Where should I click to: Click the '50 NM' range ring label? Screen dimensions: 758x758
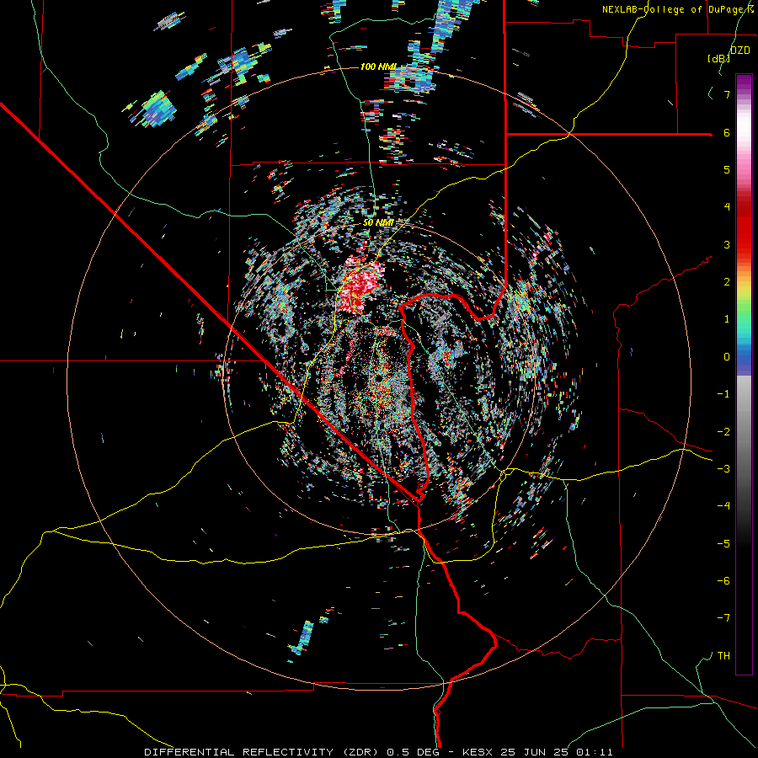pos(378,223)
